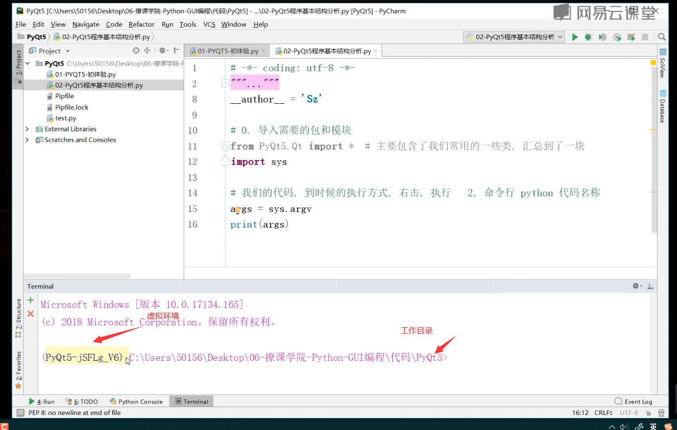The height and width of the screenshot is (430, 677).
Task: Open the 6: TODO tool window
Action: click(x=81, y=401)
